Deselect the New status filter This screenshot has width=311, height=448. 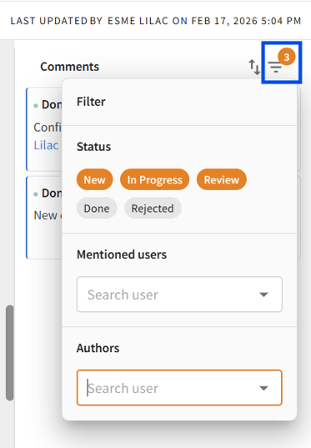(x=94, y=179)
